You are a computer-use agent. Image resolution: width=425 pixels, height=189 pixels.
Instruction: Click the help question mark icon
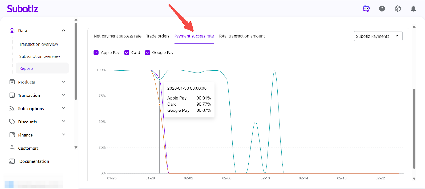coord(382,9)
